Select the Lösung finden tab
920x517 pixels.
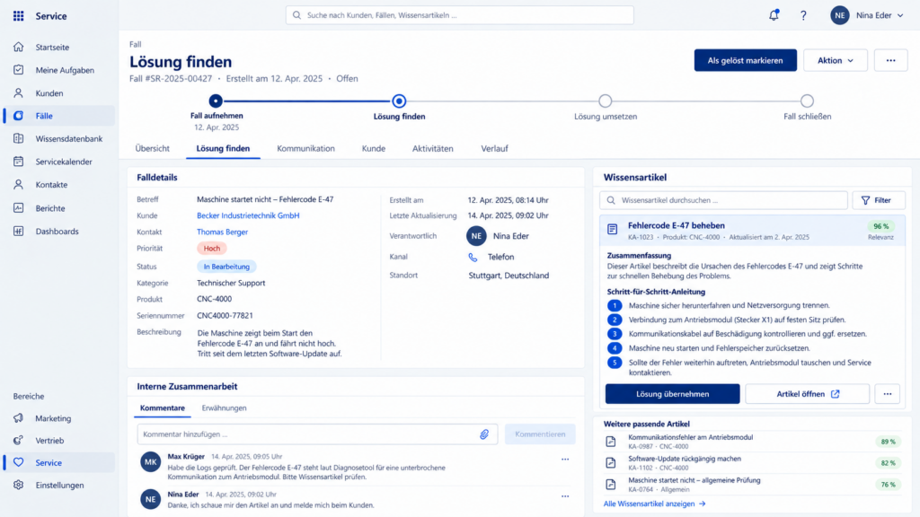[223, 148]
